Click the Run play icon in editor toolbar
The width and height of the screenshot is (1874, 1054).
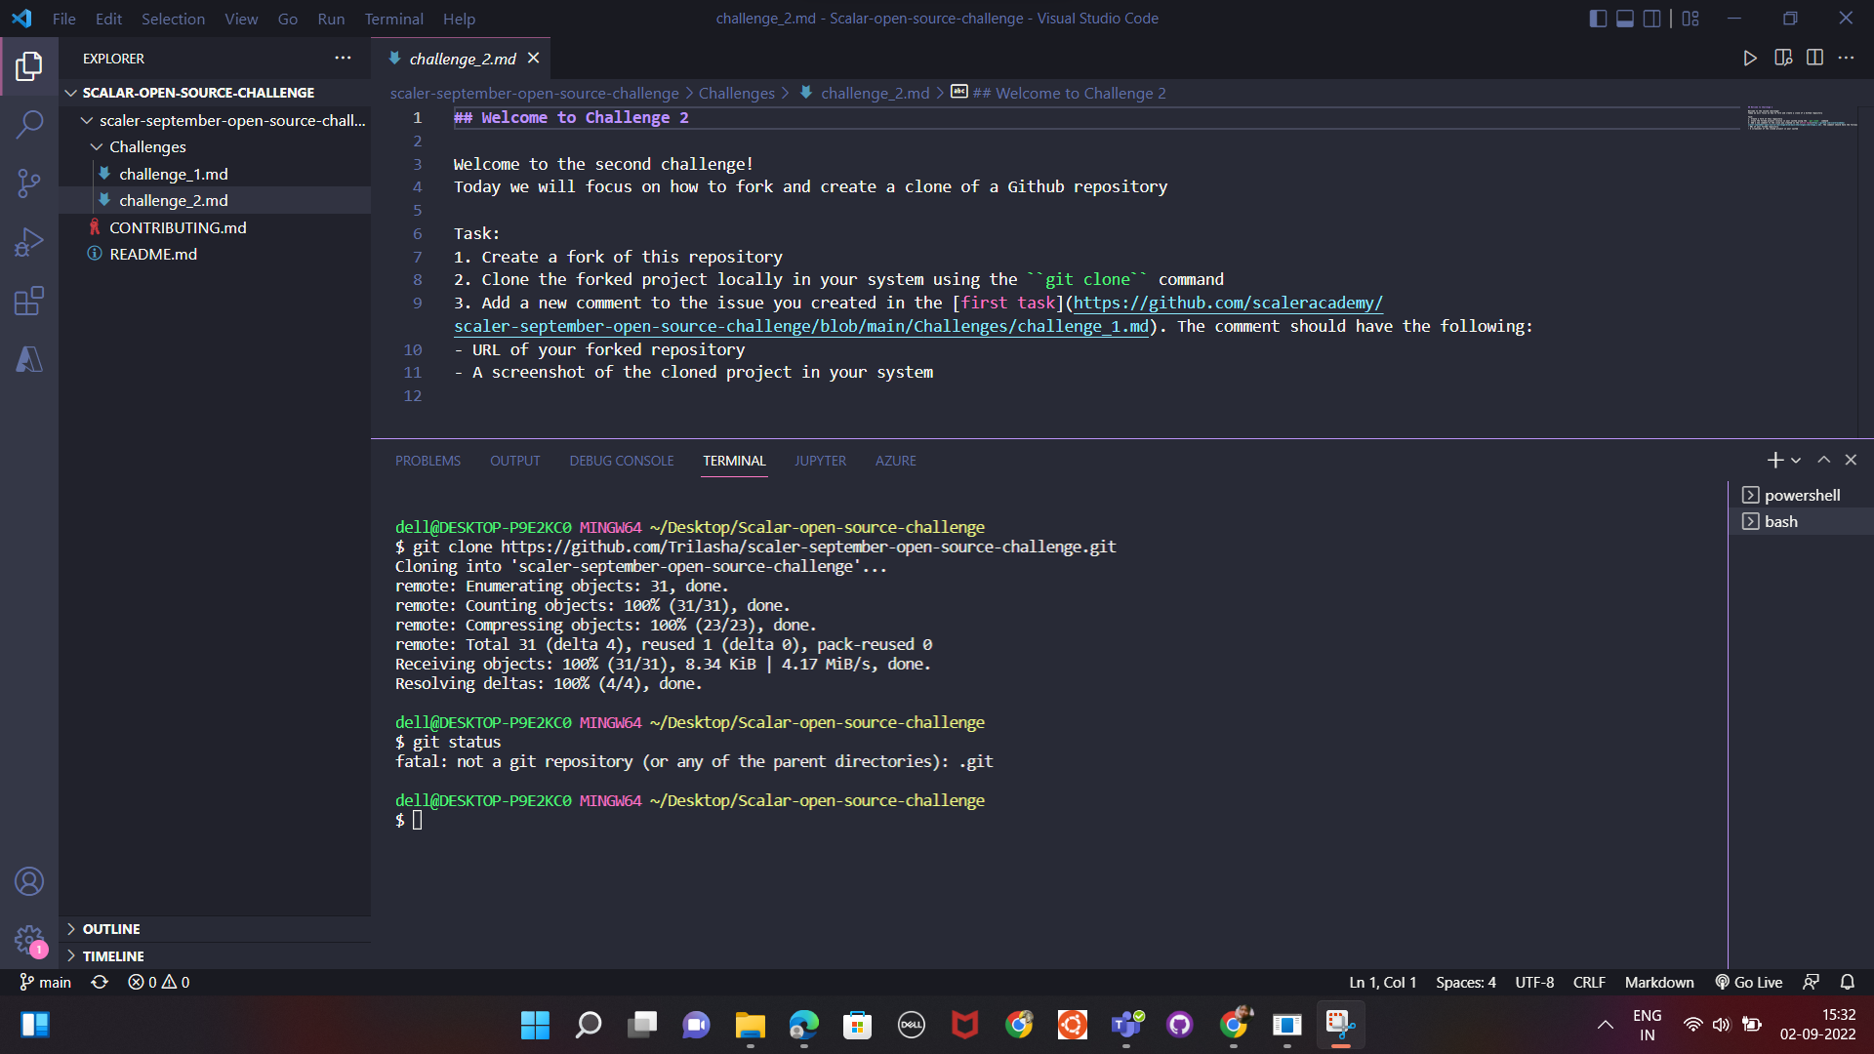[1750, 59]
